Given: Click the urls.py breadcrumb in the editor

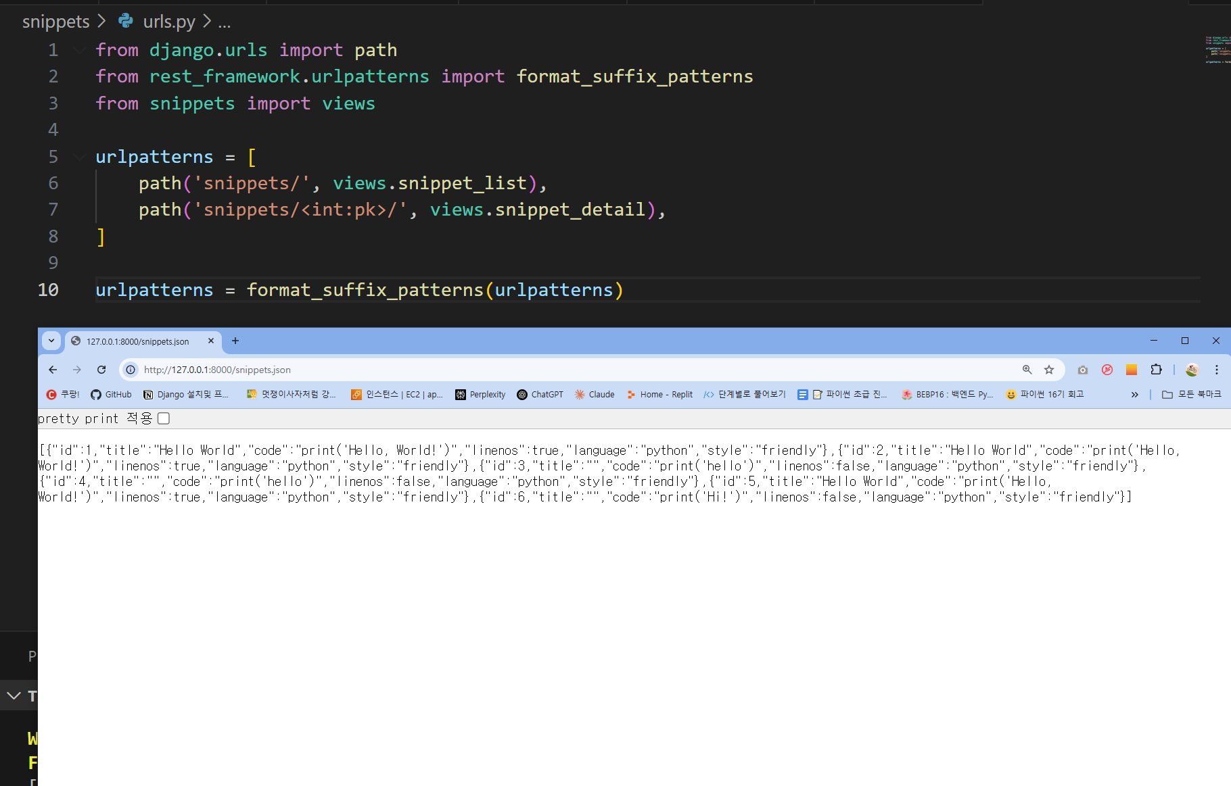Looking at the screenshot, I should point(169,22).
